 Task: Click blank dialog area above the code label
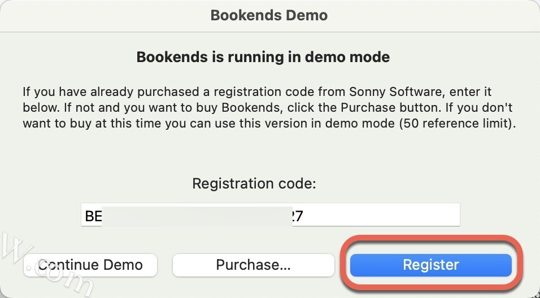(269, 155)
